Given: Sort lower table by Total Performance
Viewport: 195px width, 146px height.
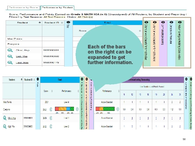Looking at the screenshot, I should click(x=78, y=91).
